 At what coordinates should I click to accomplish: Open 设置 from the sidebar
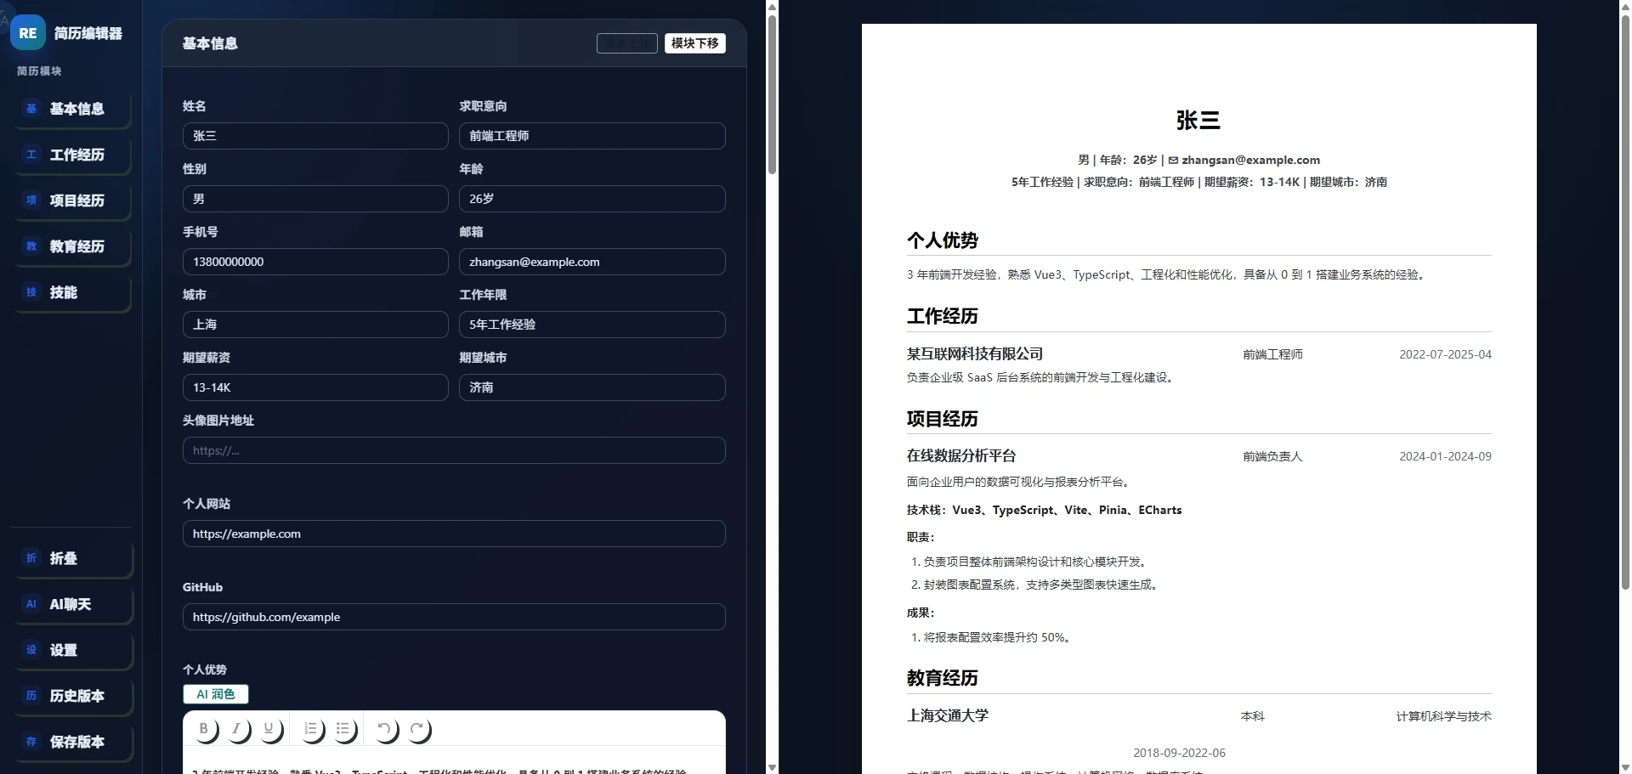[x=72, y=650]
